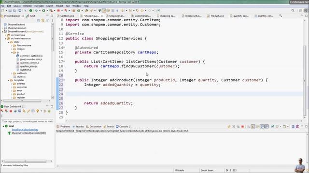
Task: Click the Project Explorer filter funnel icon
Action: (x=47, y=20)
